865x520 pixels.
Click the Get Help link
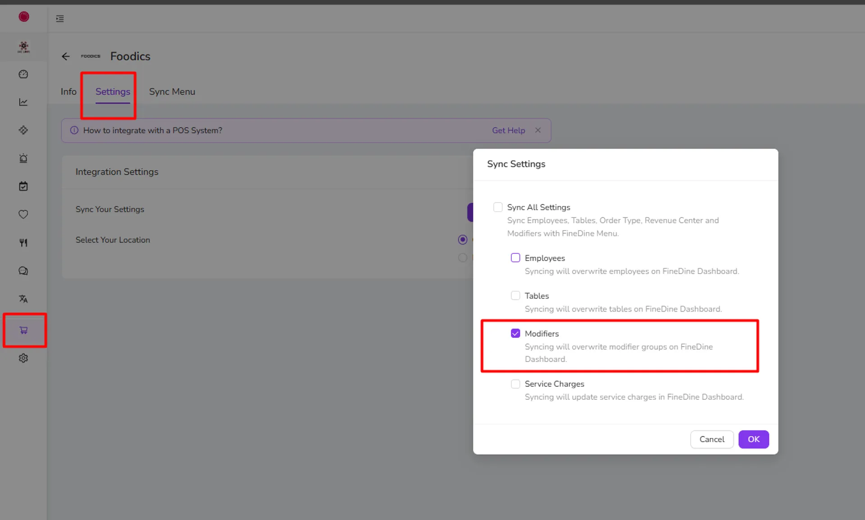[509, 131]
